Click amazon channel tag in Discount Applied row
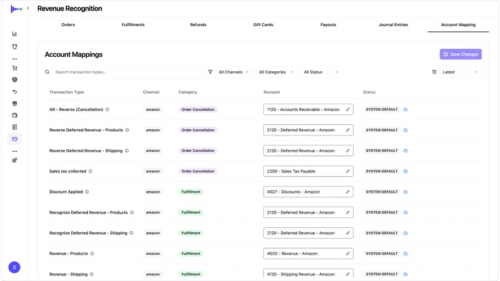This screenshot has width=500, height=281. click(x=153, y=192)
